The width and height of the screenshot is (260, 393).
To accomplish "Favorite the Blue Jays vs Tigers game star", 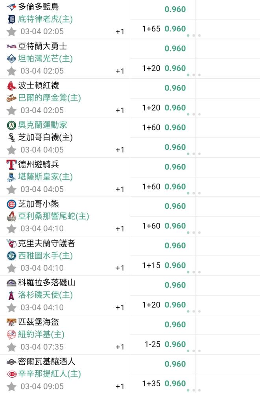I will tap(11, 32).
